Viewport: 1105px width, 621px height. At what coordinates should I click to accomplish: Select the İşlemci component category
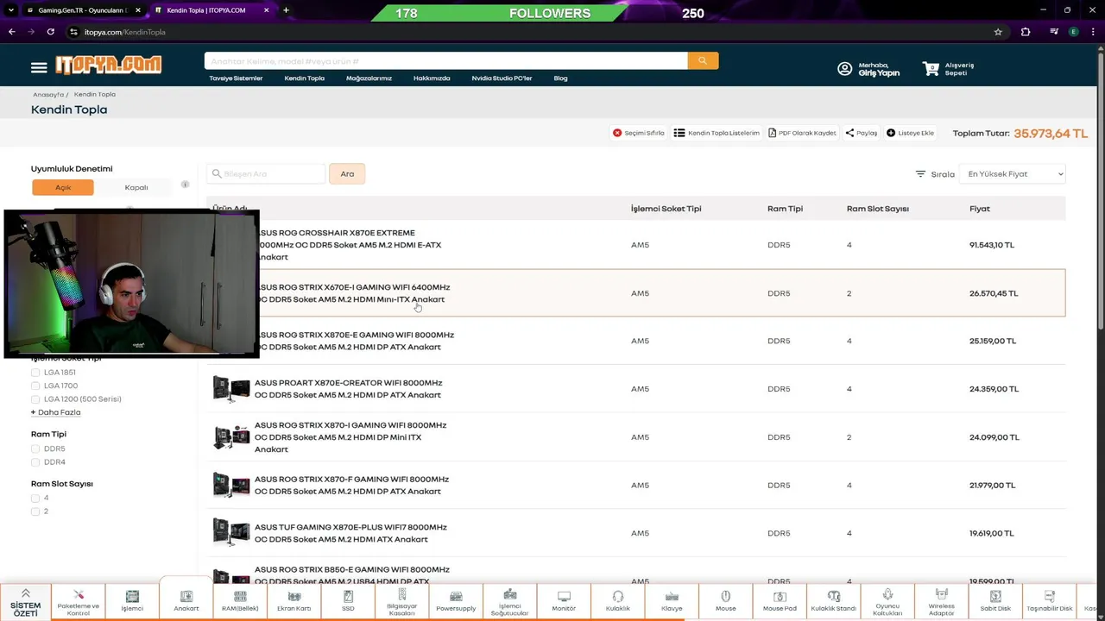pos(132,602)
